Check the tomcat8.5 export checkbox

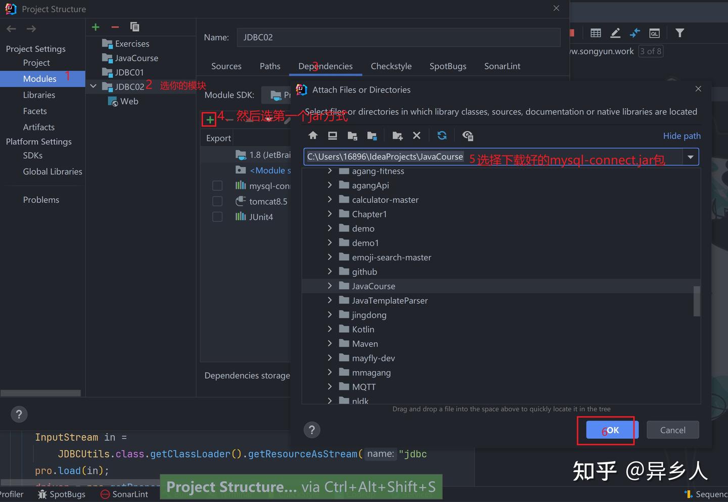[217, 201]
